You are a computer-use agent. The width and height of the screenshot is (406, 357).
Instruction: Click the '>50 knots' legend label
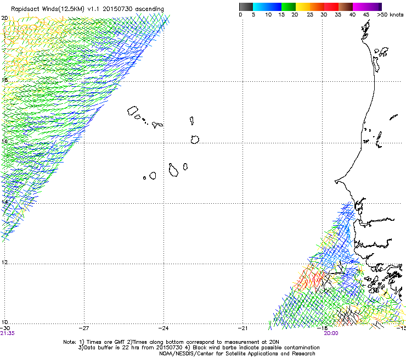390,15
